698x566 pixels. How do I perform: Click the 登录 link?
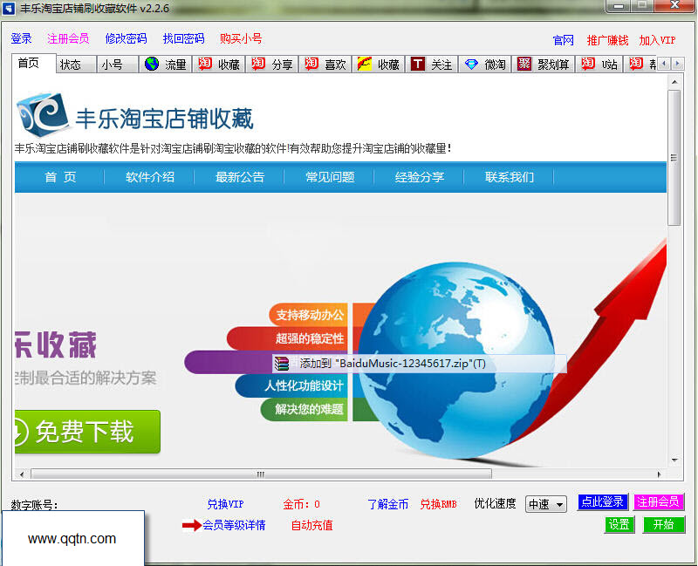(21, 38)
